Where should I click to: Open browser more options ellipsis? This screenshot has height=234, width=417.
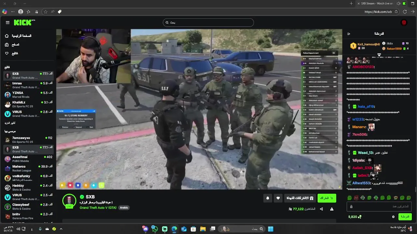[13, 12]
